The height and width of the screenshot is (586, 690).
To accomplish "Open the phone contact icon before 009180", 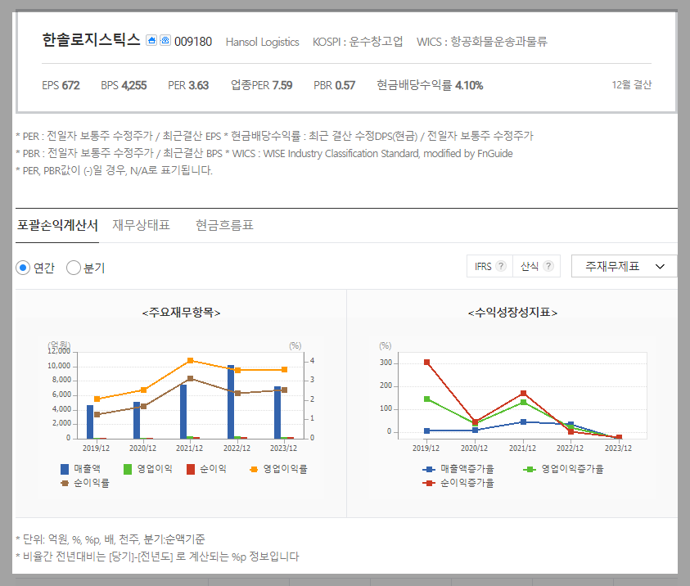I will click(165, 40).
